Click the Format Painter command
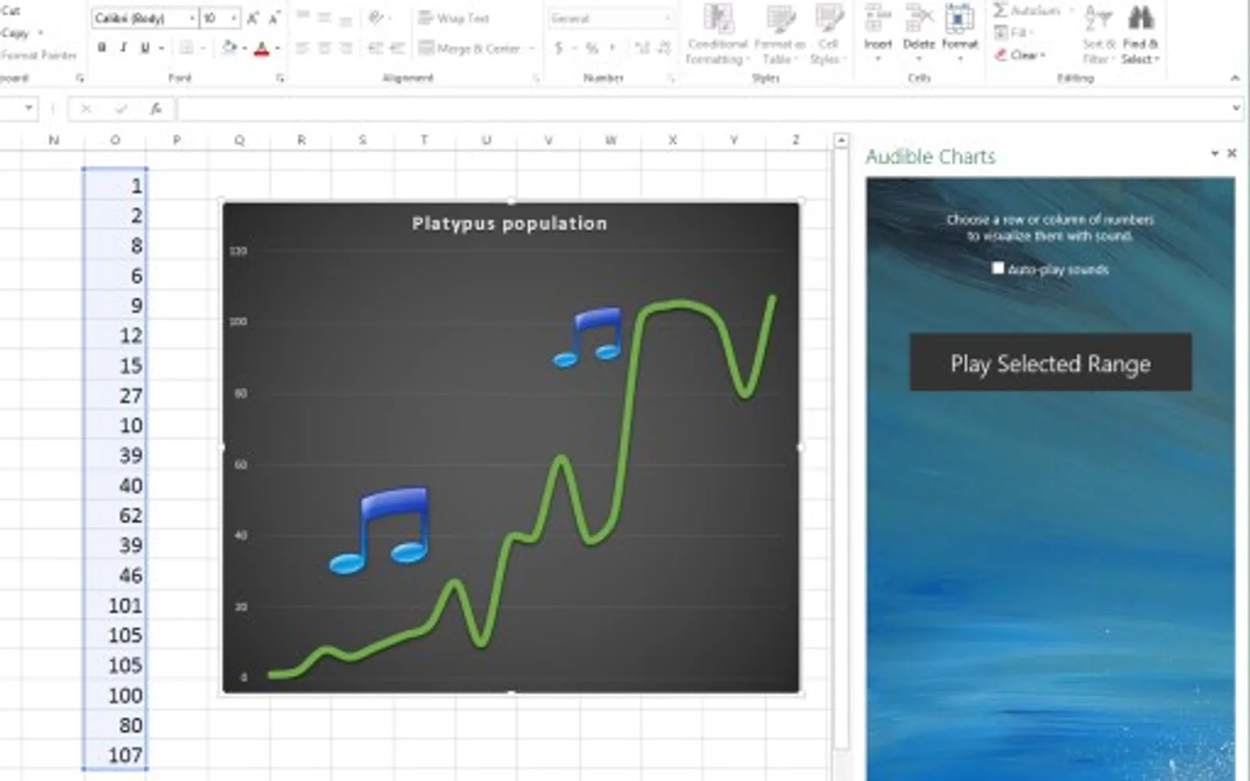 point(38,55)
